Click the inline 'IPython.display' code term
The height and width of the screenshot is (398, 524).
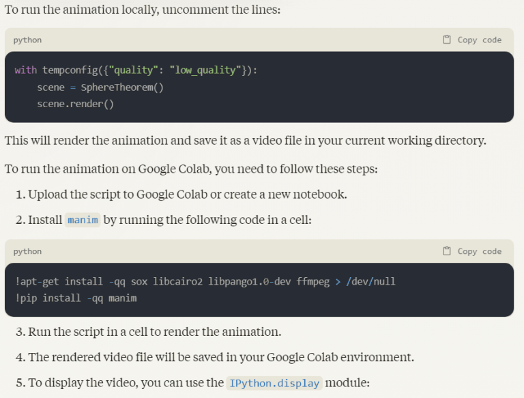pyautogui.click(x=274, y=383)
